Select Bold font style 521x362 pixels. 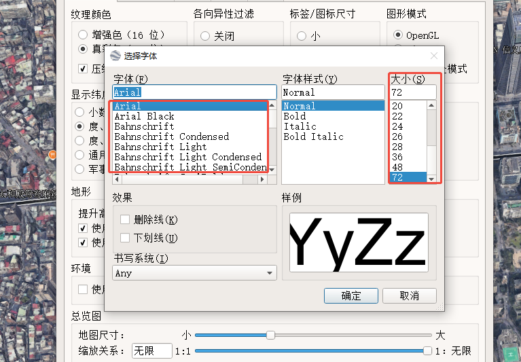coord(333,116)
